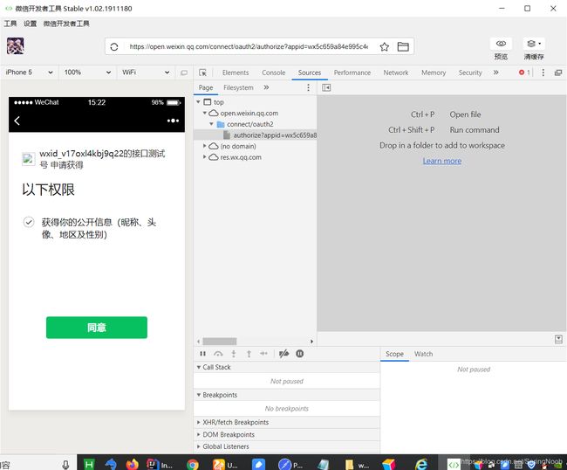Open the 设置 menu

[30, 24]
